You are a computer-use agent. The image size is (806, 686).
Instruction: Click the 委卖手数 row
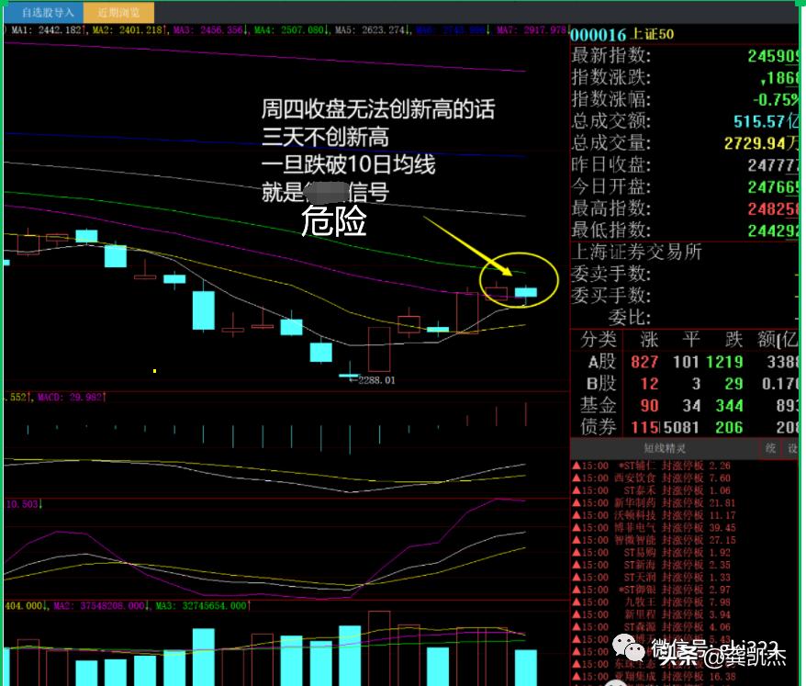click(x=685, y=274)
